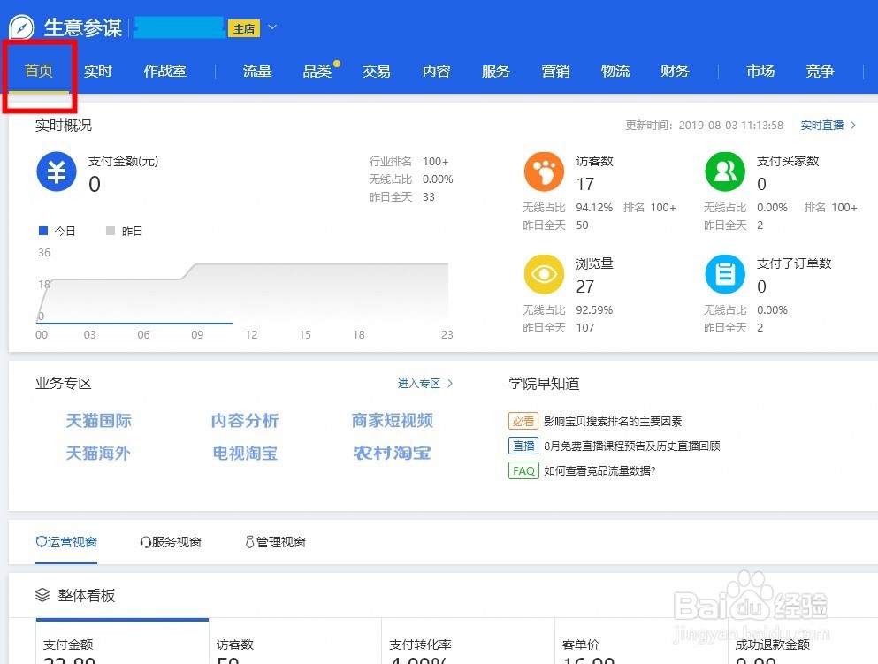Open article 影响宝贝搜索排名的主要因素

[613, 421]
